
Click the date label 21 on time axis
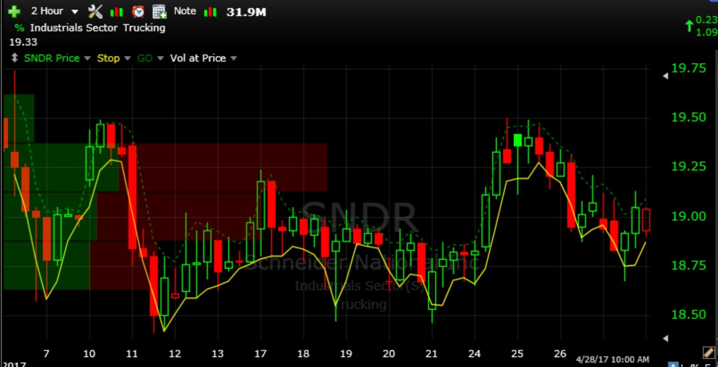(x=431, y=354)
